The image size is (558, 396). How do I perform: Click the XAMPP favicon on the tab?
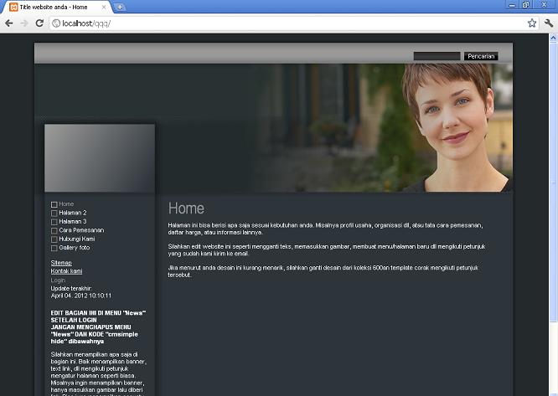click(x=13, y=7)
